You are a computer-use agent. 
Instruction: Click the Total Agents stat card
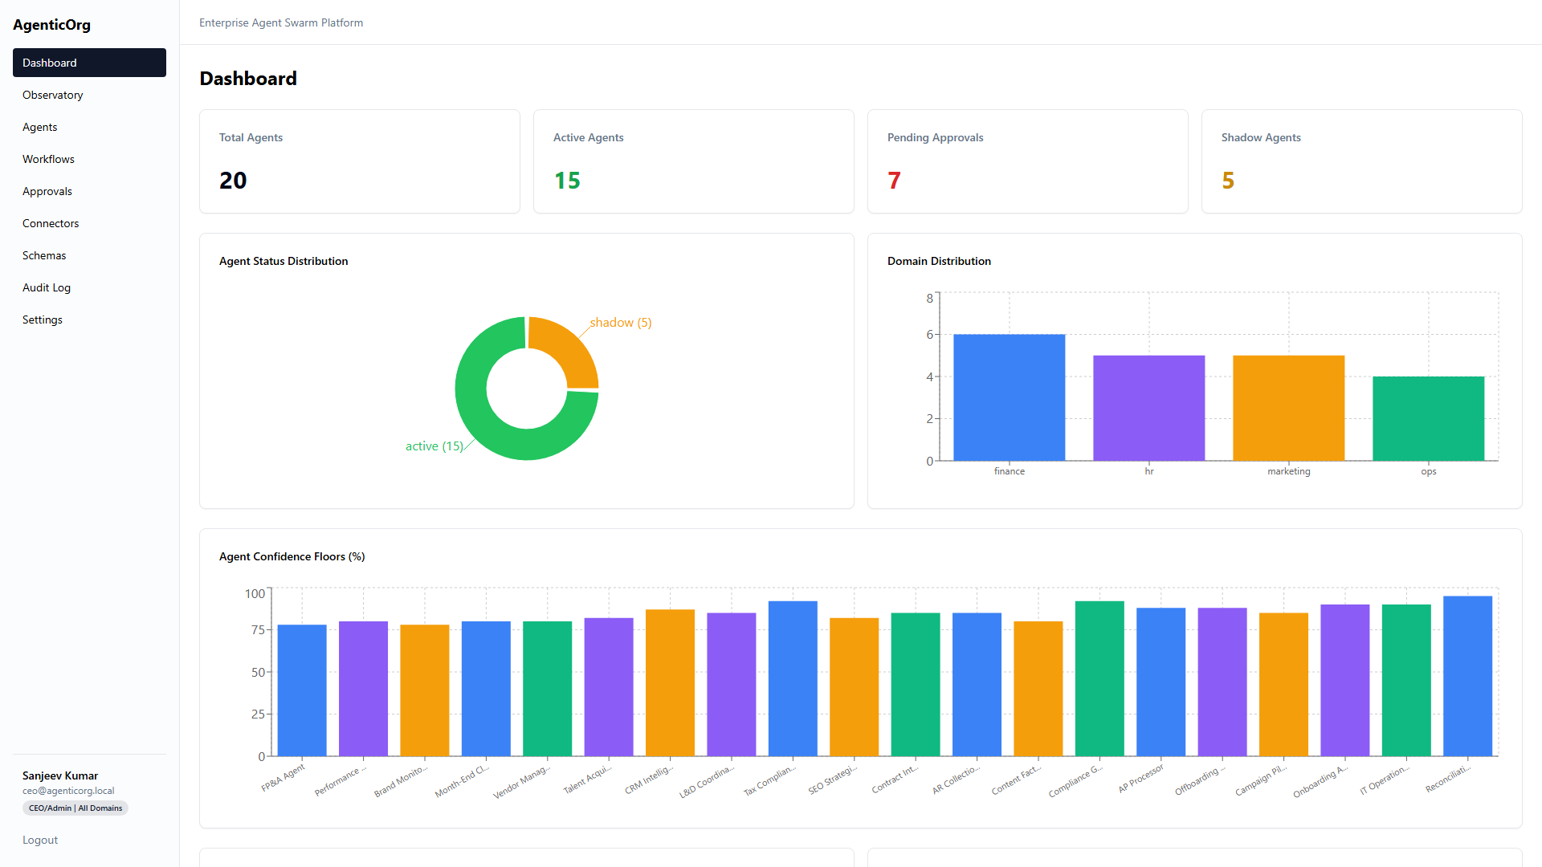pyautogui.click(x=360, y=161)
